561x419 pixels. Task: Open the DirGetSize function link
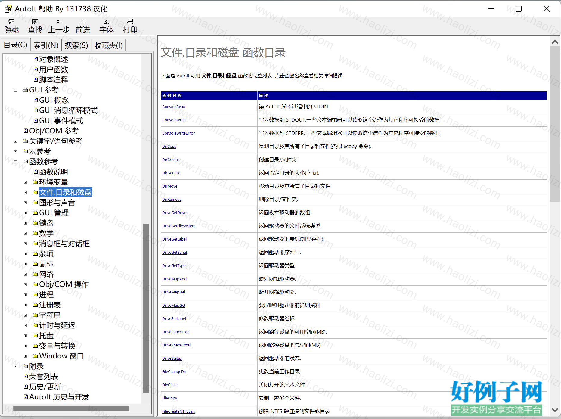coord(171,173)
